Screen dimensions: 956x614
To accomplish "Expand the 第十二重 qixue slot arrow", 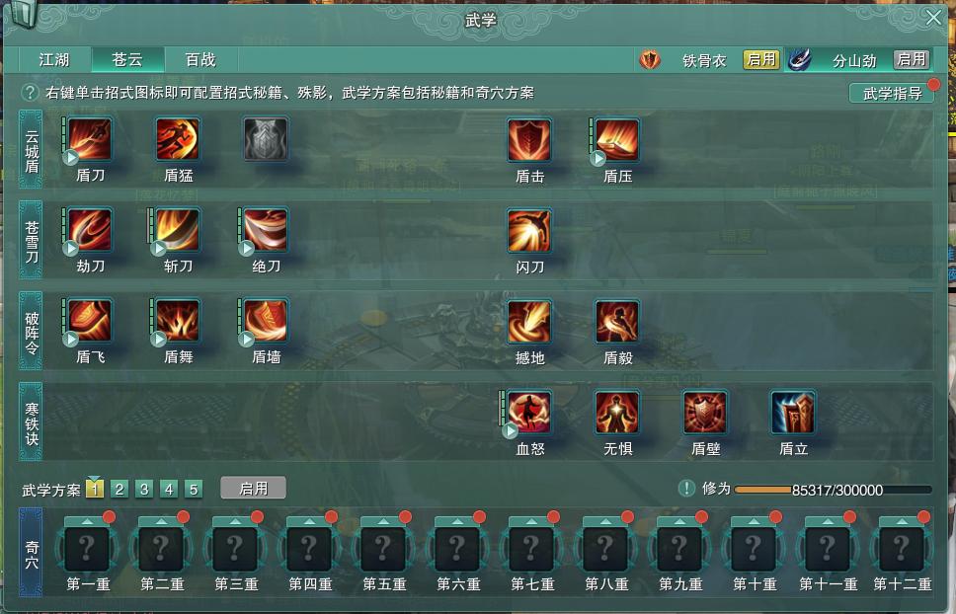I will 901,521.
